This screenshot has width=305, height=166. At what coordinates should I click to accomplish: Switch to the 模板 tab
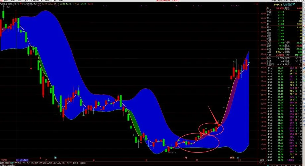point(7,163)
